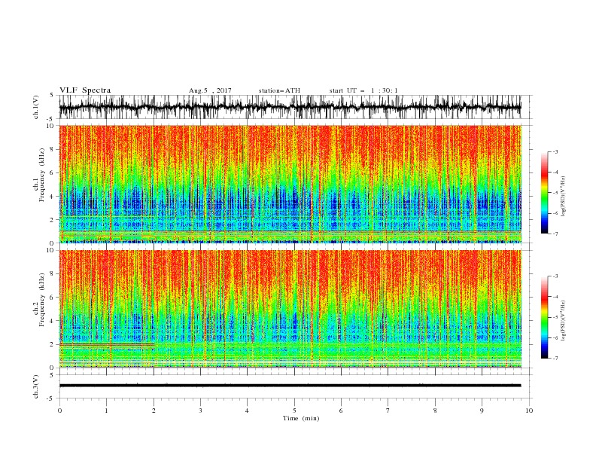Image resolution: width=596 pixels, height=461 pixels.
Task: Click the 'VLF Spectra' title text
Action: (85, 90)
